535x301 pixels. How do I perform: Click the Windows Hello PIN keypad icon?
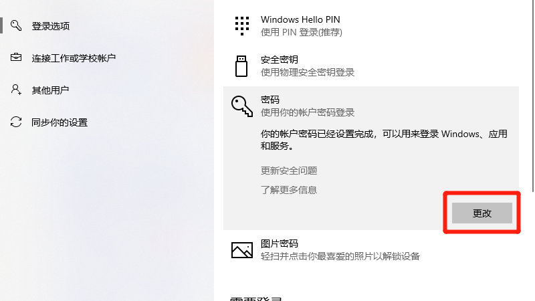coord(241,25)
